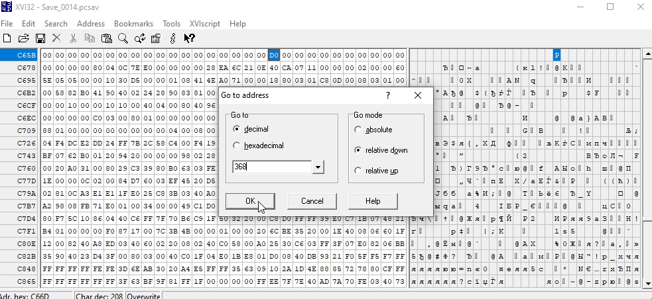Open the File menu
Screen dimensions: 652x299
(x=7, y=24)
